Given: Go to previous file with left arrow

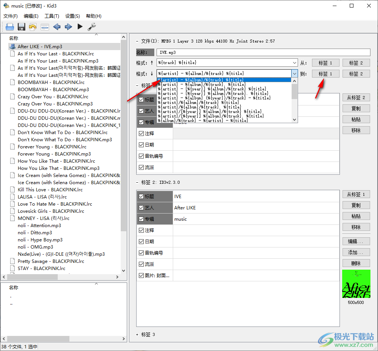Looking at the screenshot, I should (57, 27).
